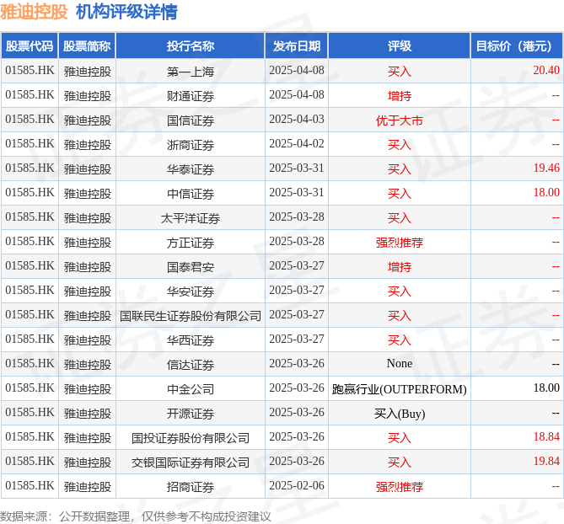This screenshot has width=564, height=524.
Task: Click 太平洋证券 date 2025-03-28
Action: click(297, 217)
